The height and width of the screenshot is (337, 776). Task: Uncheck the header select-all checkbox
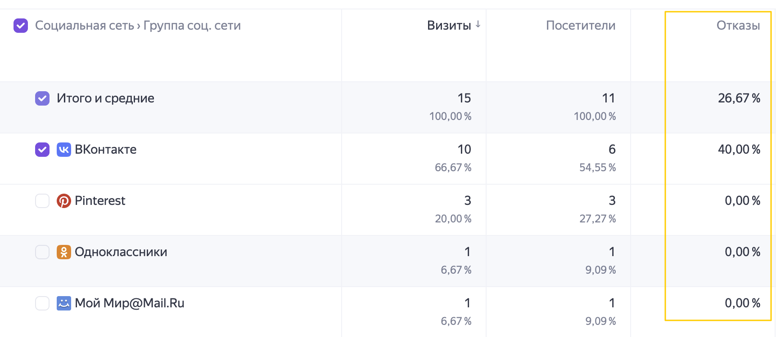point(21,26)
